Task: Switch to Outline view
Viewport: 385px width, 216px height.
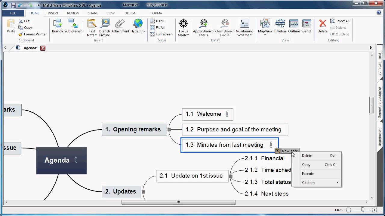Action: pyautogui.click(x=294, y=26)
